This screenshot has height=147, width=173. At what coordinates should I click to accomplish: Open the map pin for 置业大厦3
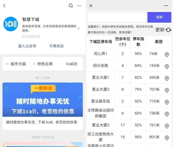click(x=167, y=126)
